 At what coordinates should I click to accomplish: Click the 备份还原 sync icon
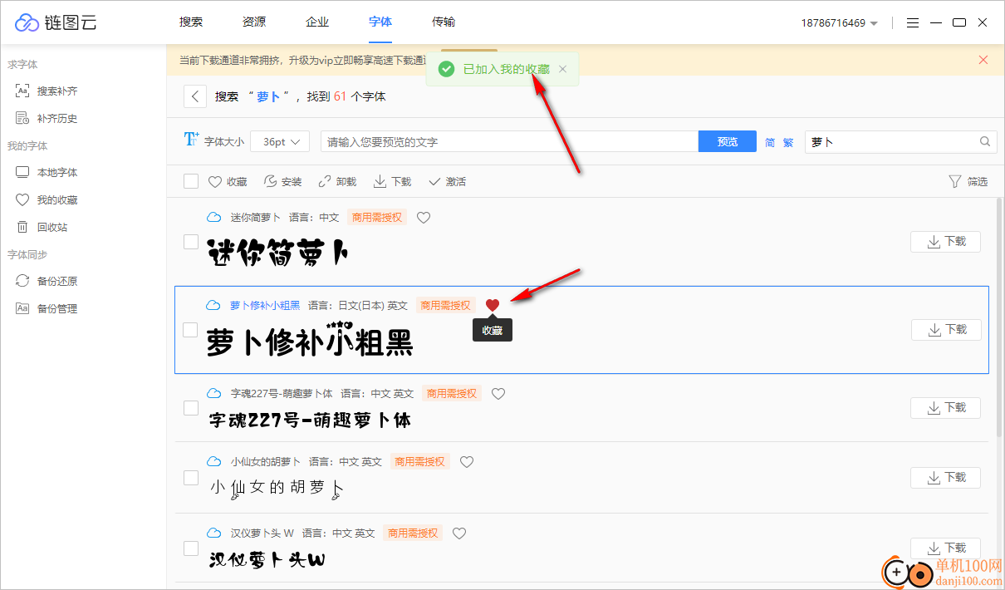coord(25,281)
